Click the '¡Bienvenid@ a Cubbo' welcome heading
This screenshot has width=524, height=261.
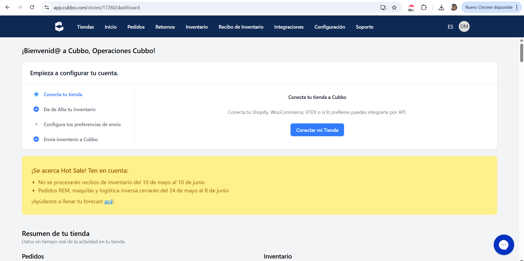click(x=88, y=51)
